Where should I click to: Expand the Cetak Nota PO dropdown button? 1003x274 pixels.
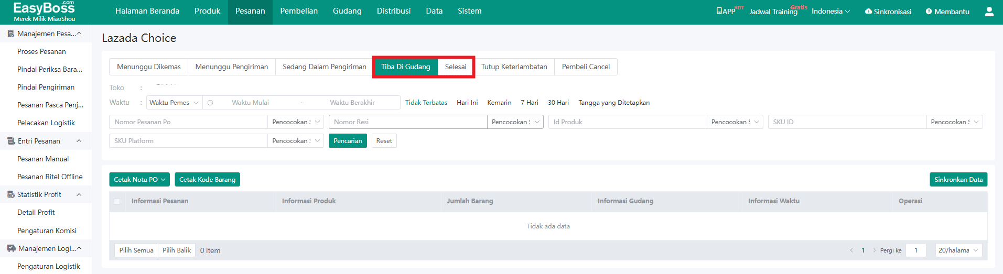pos(139,180)
